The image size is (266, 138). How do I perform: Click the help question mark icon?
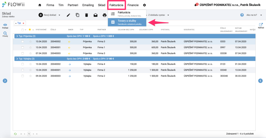(x=242, y=15)
